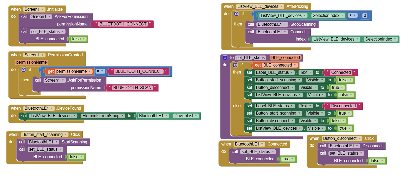Viewport: 408px width, 192px height.
Task: Open ≥ comparison operator dropdown
Action: pos(353,15)
